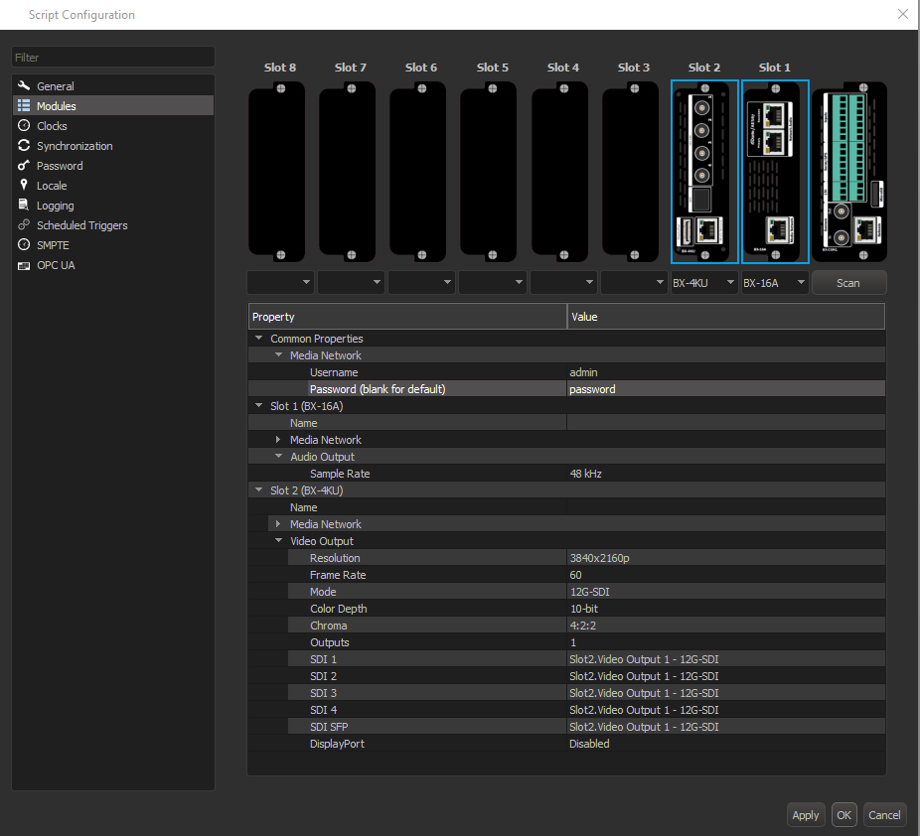Expand Media Network under Slot 1 (BX-16A)
The width and height of the screenshot is (920, 836).
click(x=278, y=440)
